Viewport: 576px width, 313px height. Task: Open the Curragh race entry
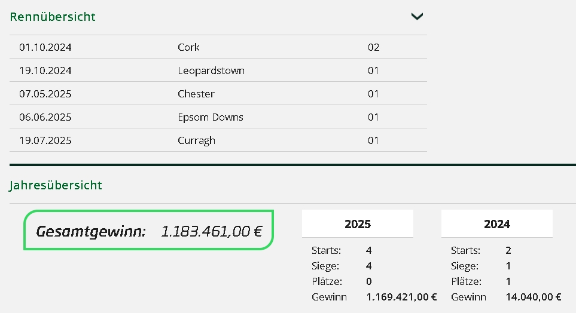click(x=196, y=140)
